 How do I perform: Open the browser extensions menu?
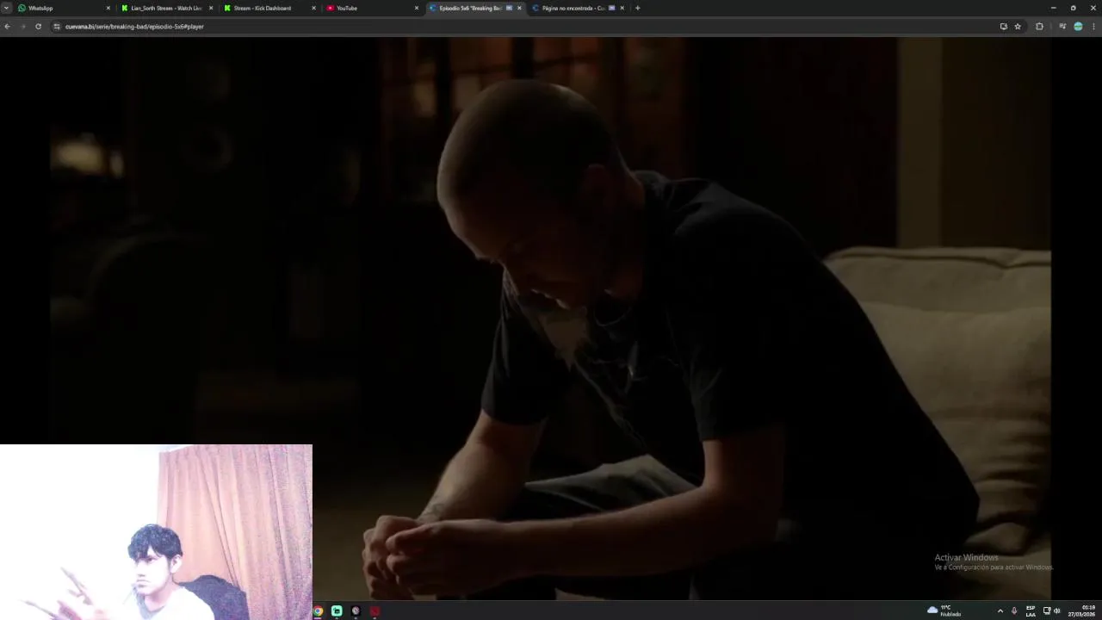pyautogui.click(x=1039, y=27)
